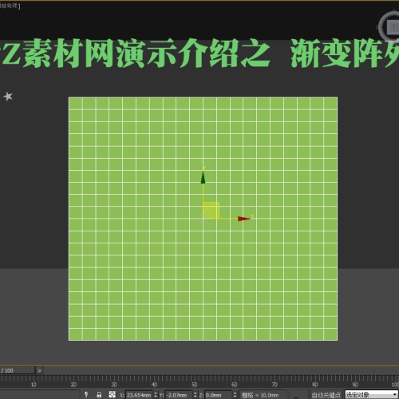399x399 pixels.
Task: Click the Z coordinate spinner arrows
Action: coord(235,395)
